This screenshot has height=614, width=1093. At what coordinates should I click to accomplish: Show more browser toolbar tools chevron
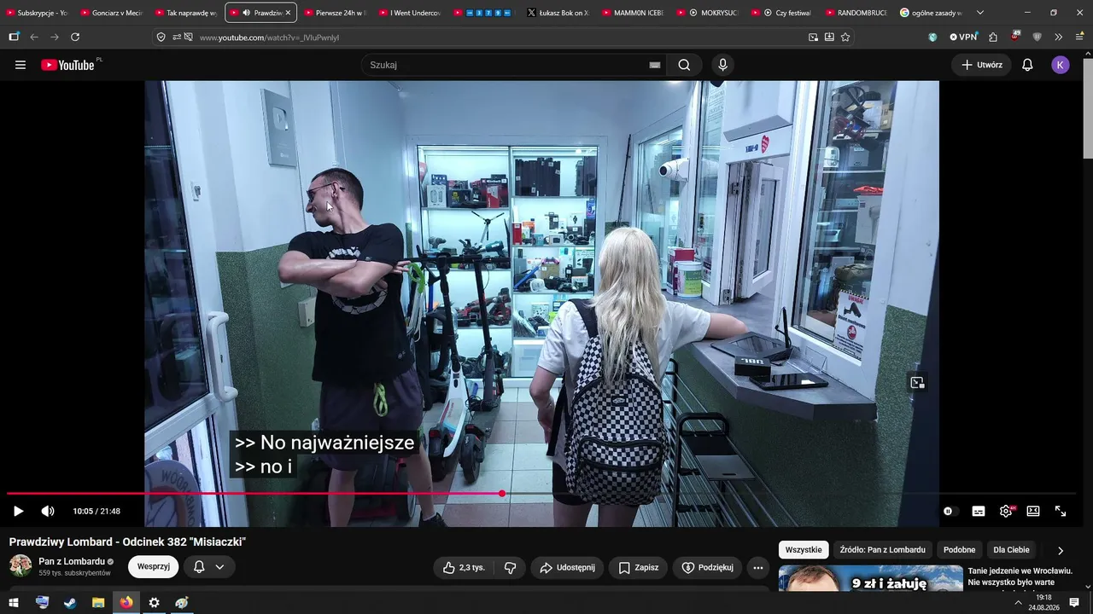pos(1059,38)
